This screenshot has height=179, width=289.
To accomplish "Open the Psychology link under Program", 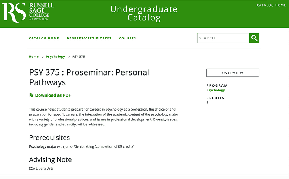I will coord(215,90).
